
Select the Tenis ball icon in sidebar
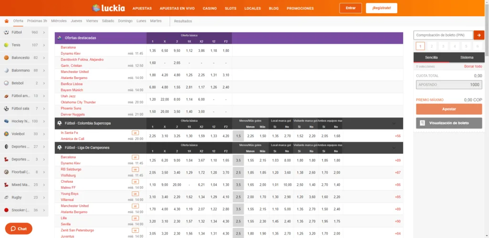(x=6, y=45)
